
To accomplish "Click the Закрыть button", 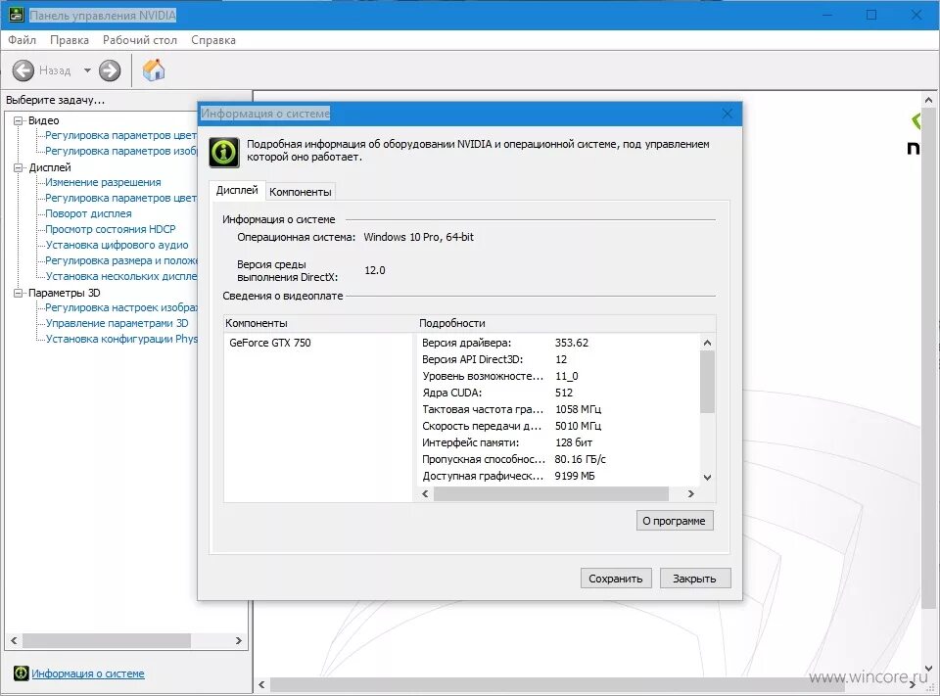I will [x=695, y=579].
